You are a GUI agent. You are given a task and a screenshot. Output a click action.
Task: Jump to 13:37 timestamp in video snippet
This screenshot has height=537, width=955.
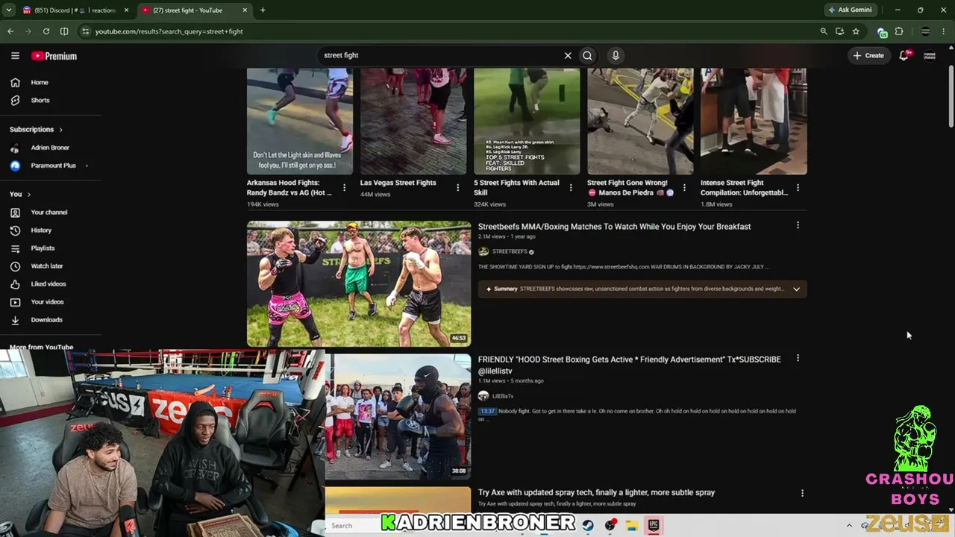pyautogui.click(x=486, y=411)
